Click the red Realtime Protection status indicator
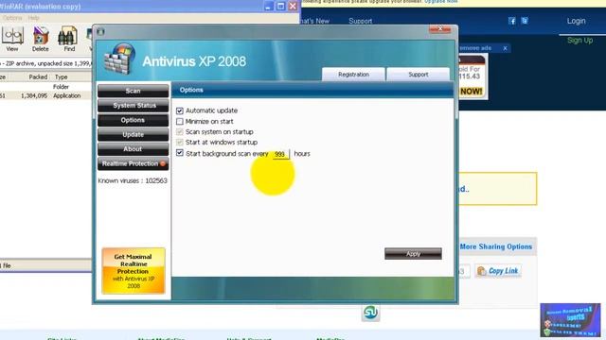 [163, 163]
